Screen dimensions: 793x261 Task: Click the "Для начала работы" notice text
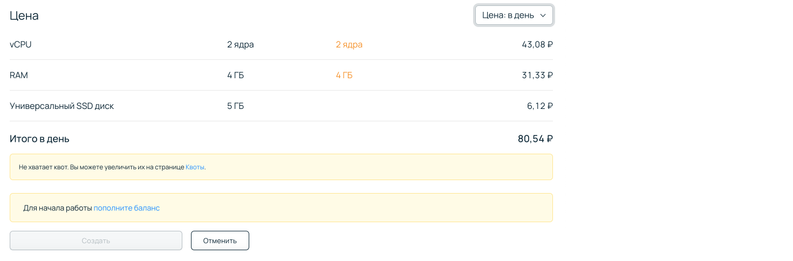58,208
